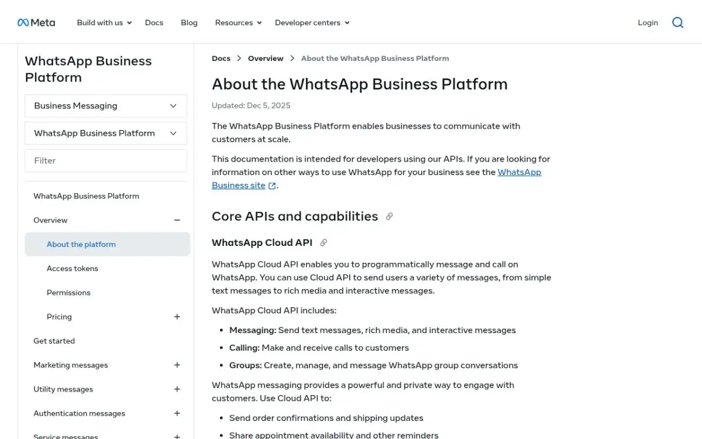The height and width of the screenshot is (439, 702).
Task: Open the Business Messaging dropdown
Action: 106,106
